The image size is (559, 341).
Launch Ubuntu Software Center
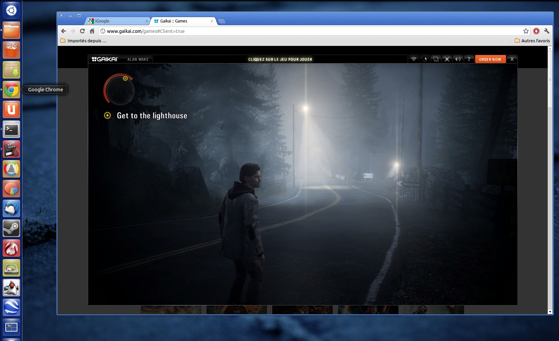[x=11, y=50]
